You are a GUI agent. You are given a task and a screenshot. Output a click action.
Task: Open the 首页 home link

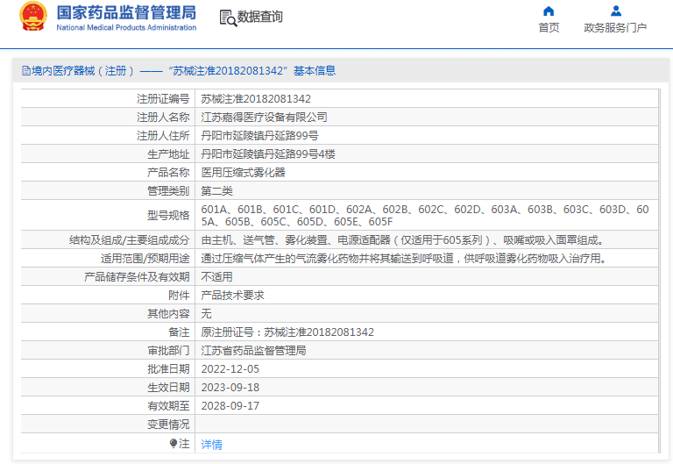point(549,27)
